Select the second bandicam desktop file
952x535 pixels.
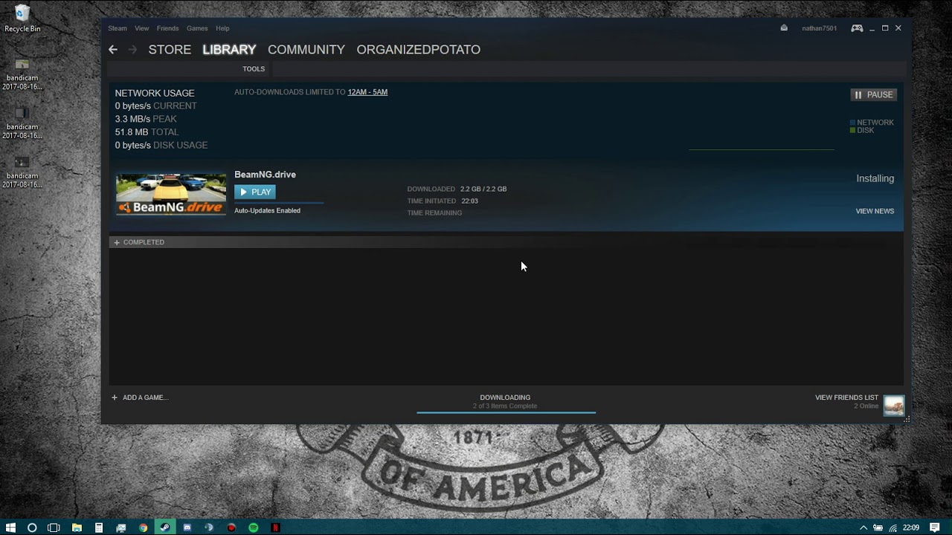click(x=22, y=123)
